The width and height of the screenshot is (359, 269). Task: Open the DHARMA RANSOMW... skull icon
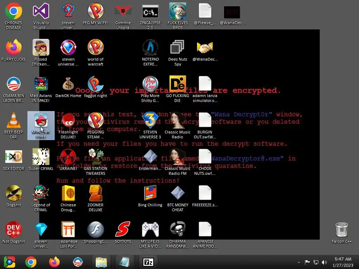(177, 229)
